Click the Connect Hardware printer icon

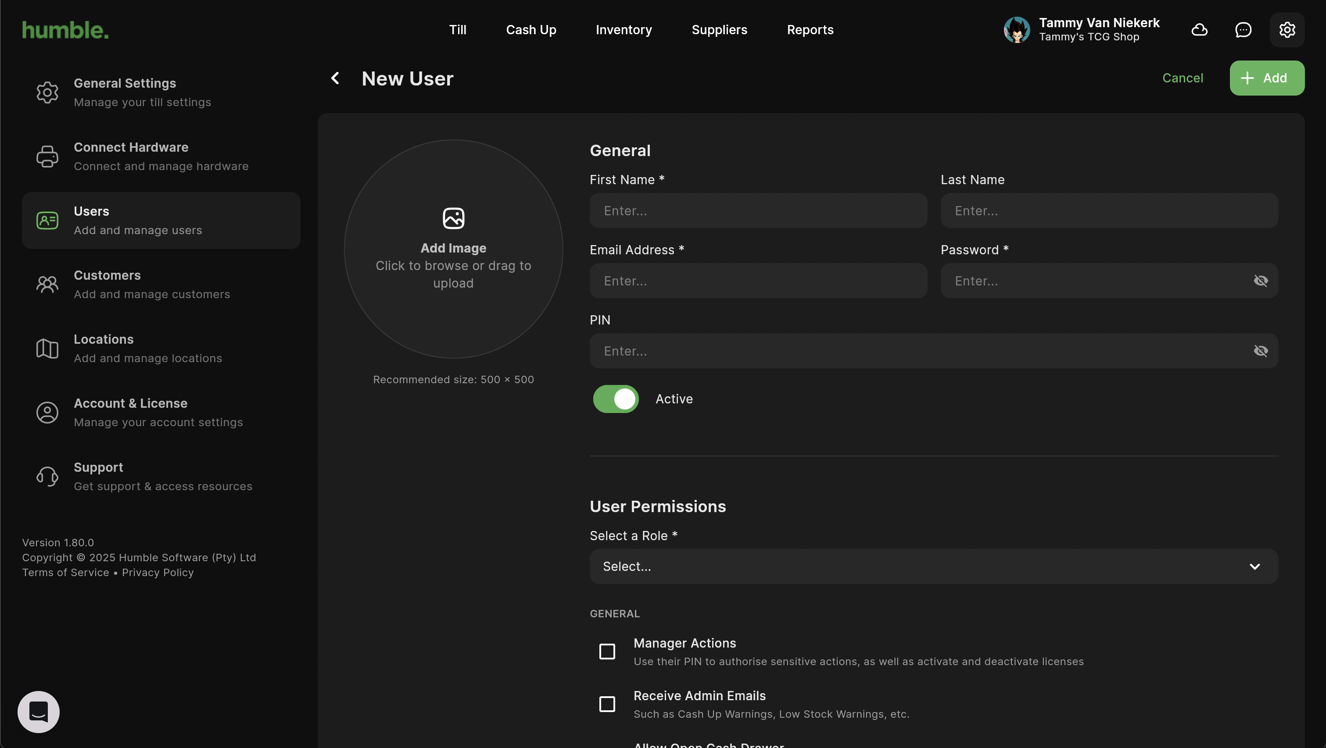pyautogui.click(x=47, y=157)
